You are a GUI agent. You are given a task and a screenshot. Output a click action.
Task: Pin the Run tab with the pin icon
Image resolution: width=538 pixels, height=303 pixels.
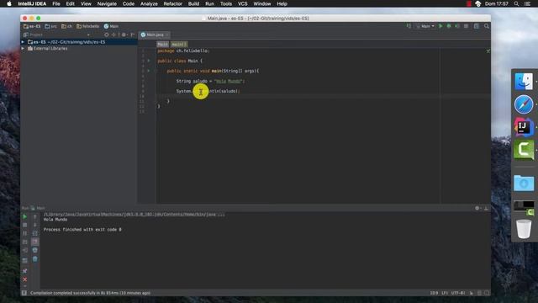(x=24, y=271)
